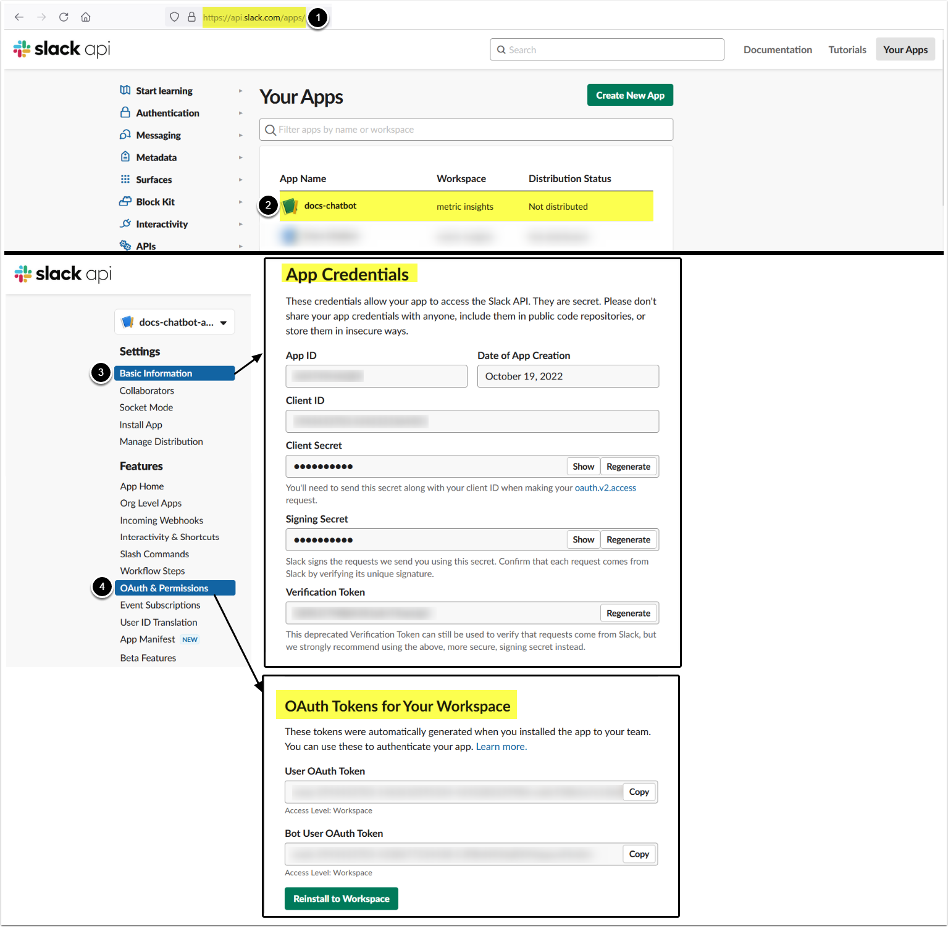Screen dimensions: 948x927
Task: Open Org Level Apps feature page
Action: tap(151, 503)
